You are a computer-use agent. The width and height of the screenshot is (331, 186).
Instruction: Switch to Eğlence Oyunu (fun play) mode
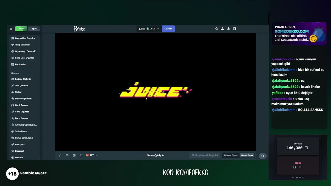231,155
